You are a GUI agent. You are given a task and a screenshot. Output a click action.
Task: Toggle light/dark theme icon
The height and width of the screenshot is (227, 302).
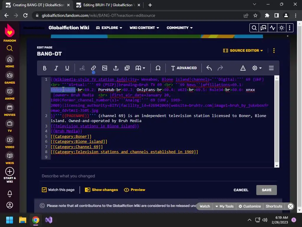pyautogui.click(x=282, y=28)
